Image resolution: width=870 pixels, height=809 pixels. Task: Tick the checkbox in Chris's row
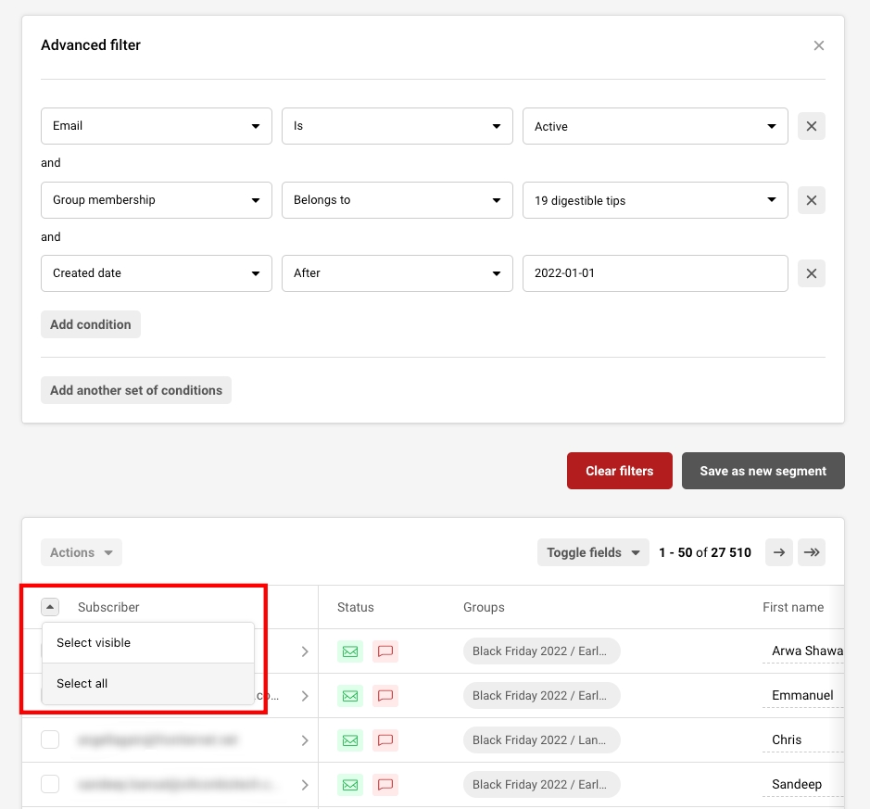pyautogui.click(x=50, y=739)
